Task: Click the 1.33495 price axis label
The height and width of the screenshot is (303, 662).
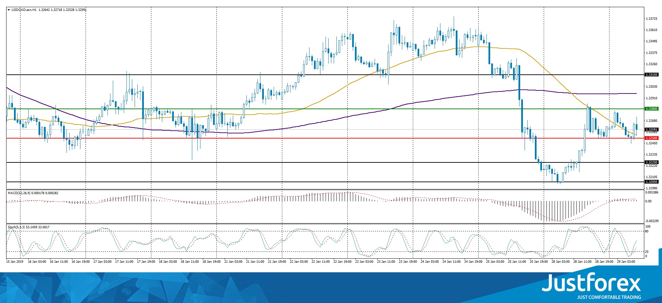Action: pyautogui.click(x=652, y=41)
